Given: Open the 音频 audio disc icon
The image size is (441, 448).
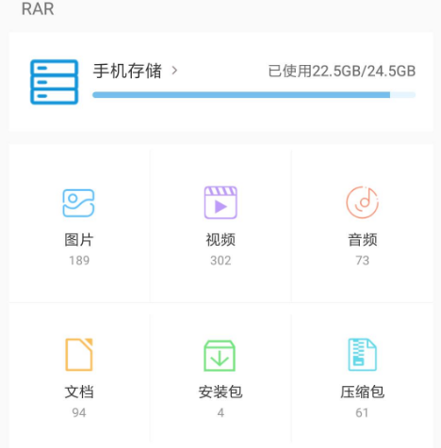Looking at the screenshot, I should (x=362, y=202).
